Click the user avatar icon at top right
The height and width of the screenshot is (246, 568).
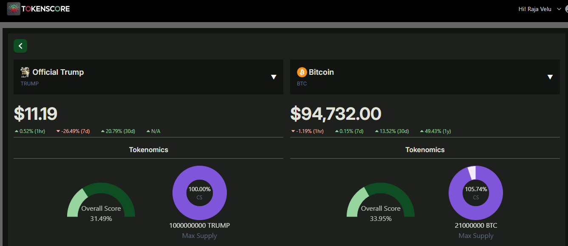pos(566,9)
